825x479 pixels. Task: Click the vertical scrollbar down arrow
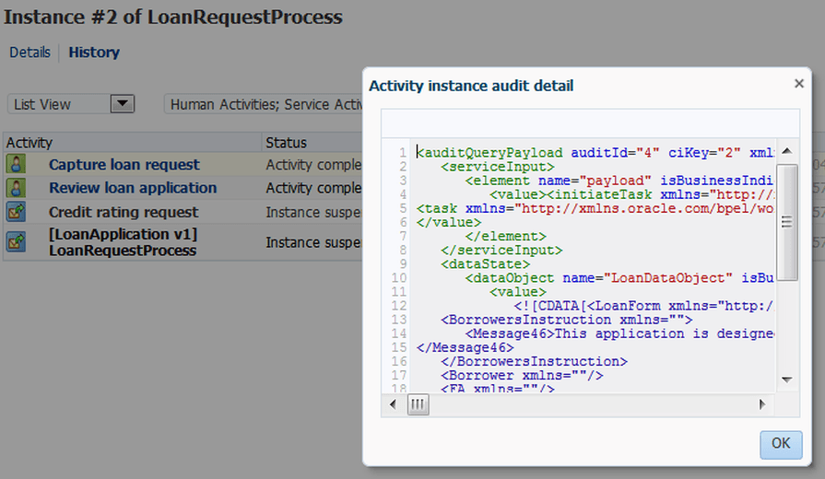(x=787, y=380)
